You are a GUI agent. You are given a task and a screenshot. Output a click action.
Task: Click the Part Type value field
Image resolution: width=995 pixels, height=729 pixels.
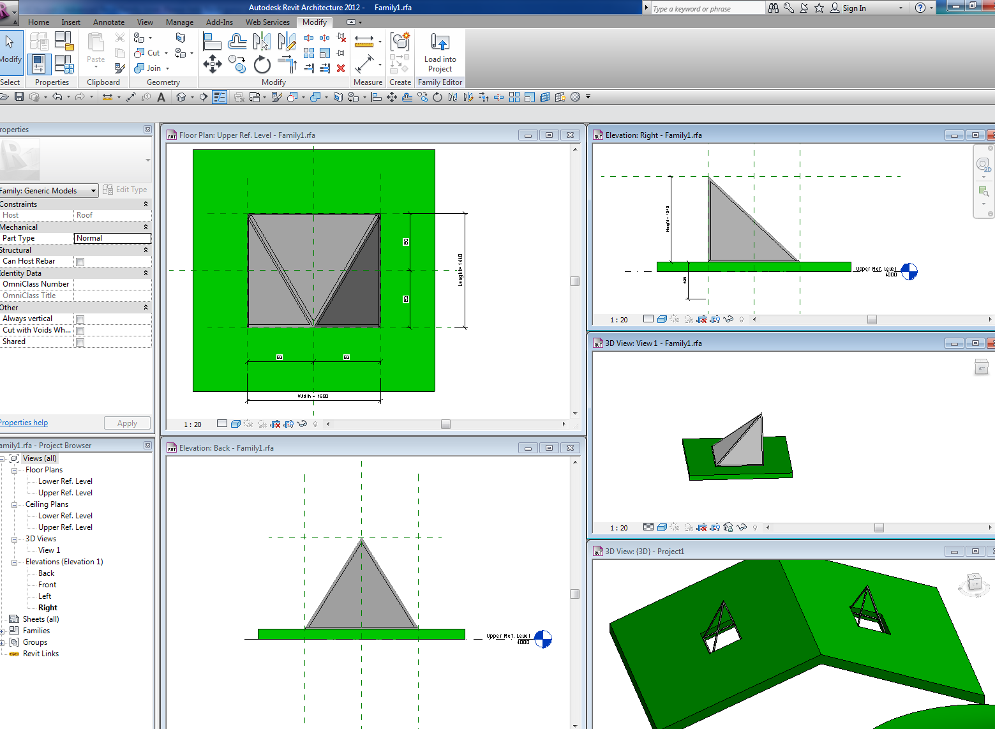(x=112, y=238)
